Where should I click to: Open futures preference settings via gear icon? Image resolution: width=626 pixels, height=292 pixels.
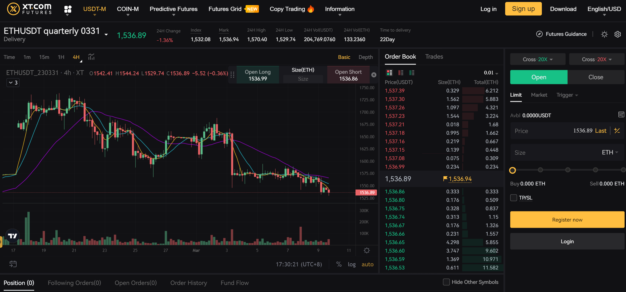click(618, 34)
